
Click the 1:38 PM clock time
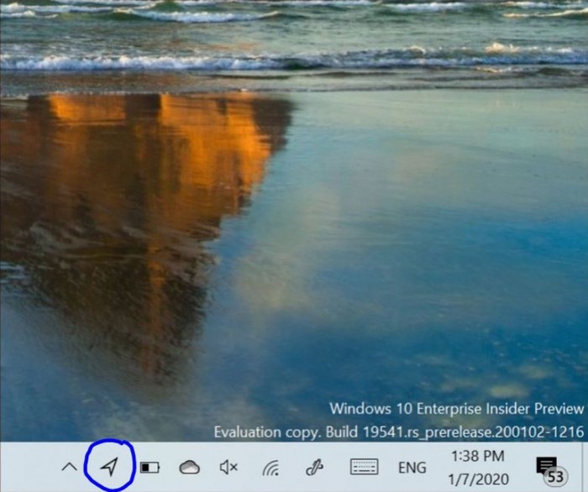477,456
